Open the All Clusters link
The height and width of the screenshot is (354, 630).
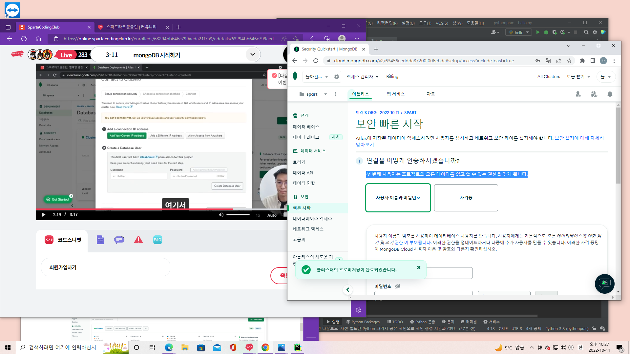click(x=549, y=77)
